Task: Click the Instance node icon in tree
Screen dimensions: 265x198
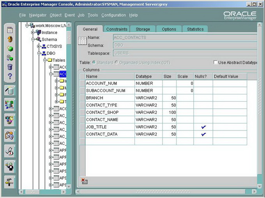Action: [x=38, y=32]
